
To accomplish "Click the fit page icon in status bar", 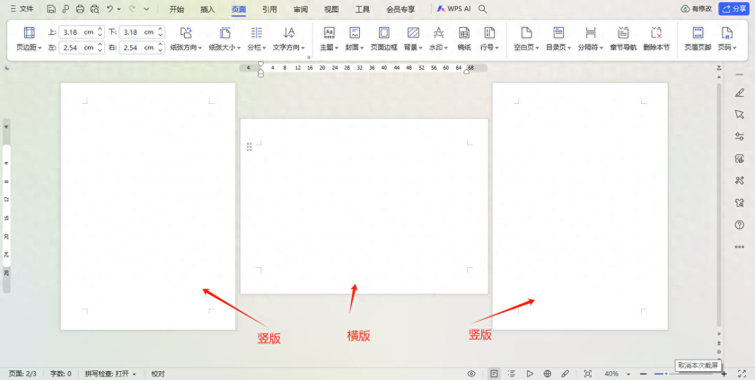I will pyautogui.click(x=587, y=374).
